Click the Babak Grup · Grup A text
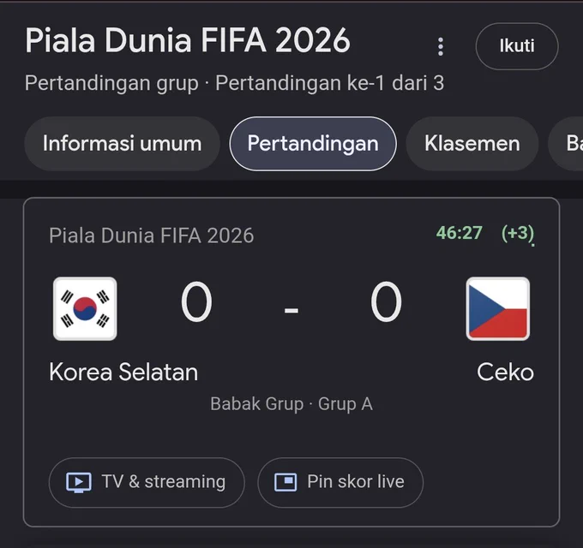 291,404
